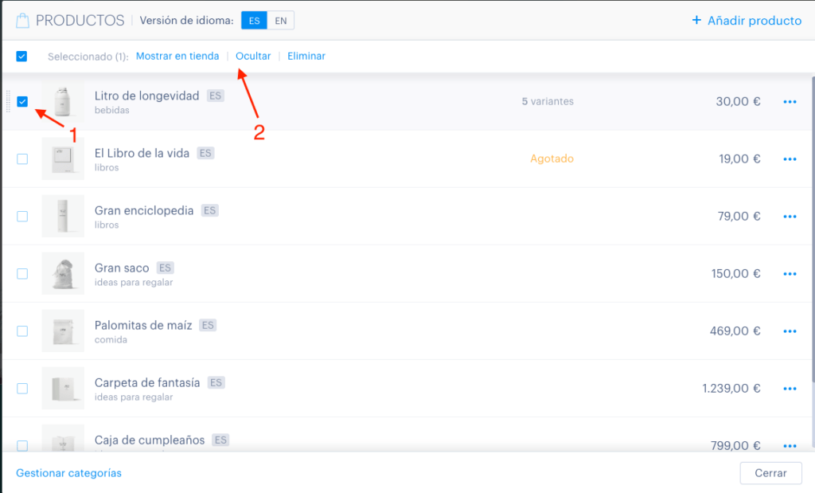This screenshot has width=815, height=493.
Task: Open three-dots menu for Gran saco
Action: [x=790, y=274]
